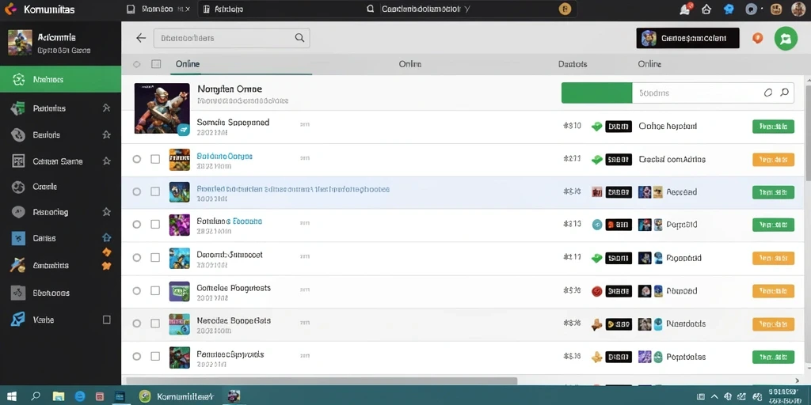The height and width of the screenshot is (405, 811).
Task: Open the green round chat button at top right
Action: point(786,38)
